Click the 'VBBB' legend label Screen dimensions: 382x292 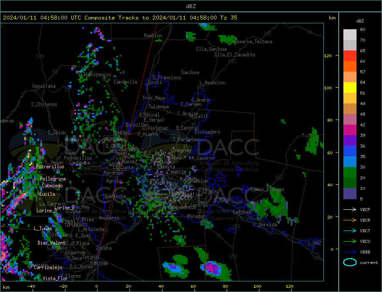365,252
